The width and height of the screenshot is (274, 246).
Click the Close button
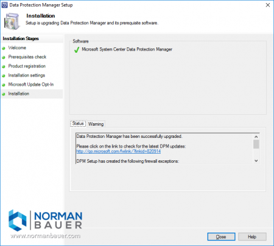point(221,236)
